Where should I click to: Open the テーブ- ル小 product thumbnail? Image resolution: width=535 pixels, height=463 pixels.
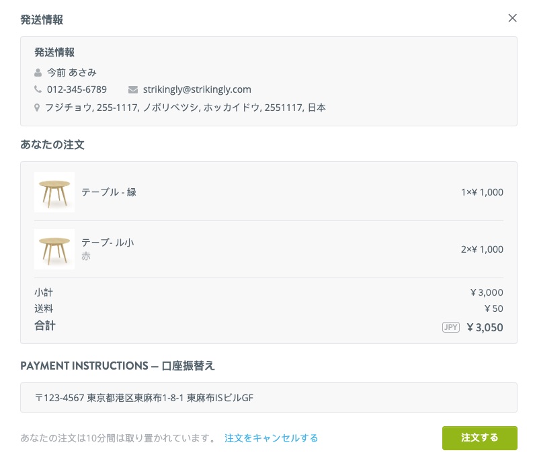[54, 249]
